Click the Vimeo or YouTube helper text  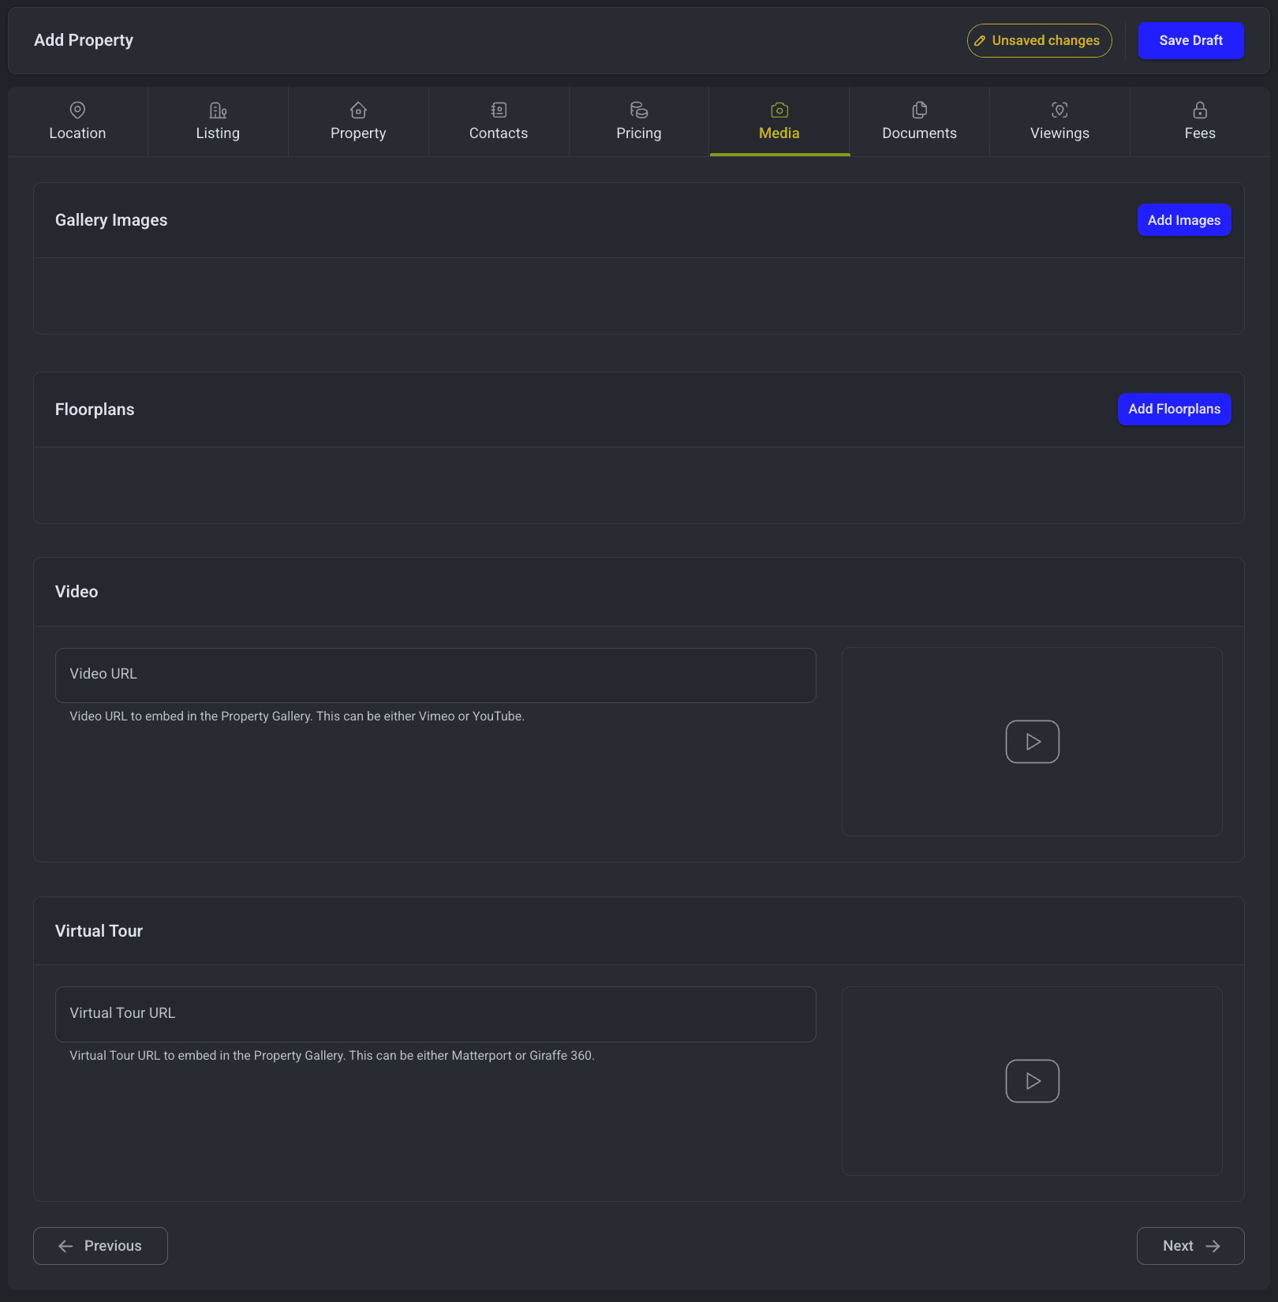click(x=297, y=716)
